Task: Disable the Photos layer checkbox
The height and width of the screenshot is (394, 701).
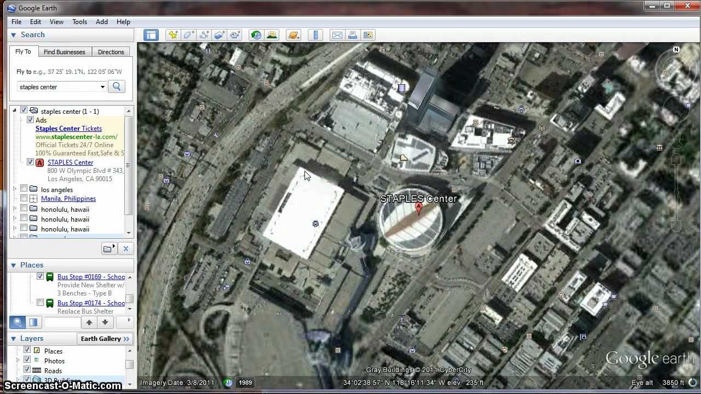Action: click(27, 360)
